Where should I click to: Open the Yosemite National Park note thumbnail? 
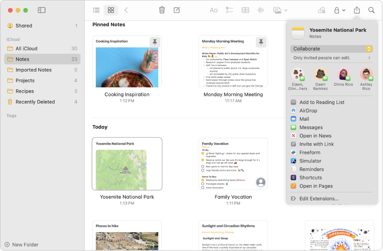coord(127,164)
